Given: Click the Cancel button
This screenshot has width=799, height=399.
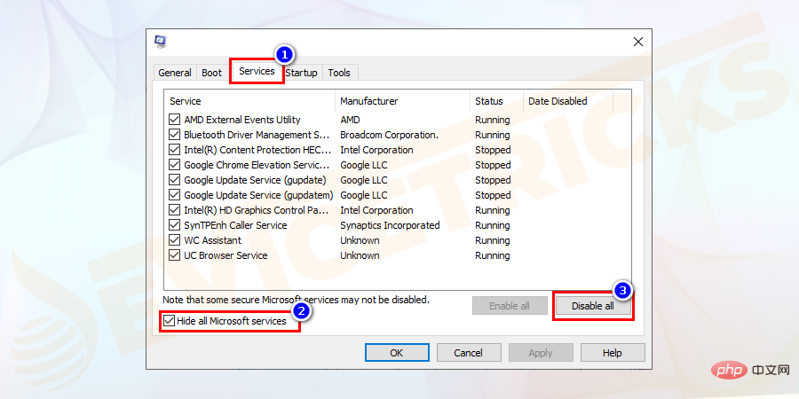Looking at the screenshot, I should pyautogui.click(x=468, y=353).
